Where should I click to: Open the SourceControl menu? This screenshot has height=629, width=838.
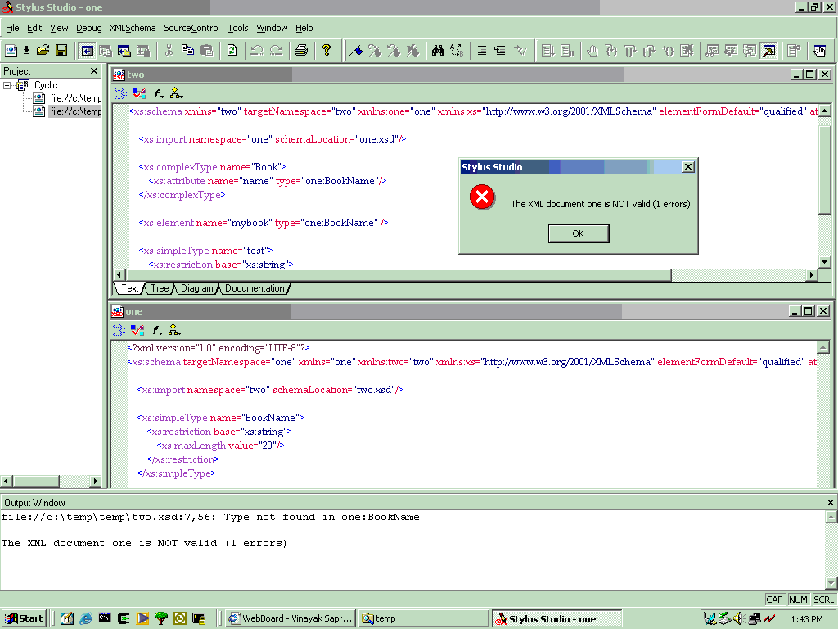coord(191,28)
